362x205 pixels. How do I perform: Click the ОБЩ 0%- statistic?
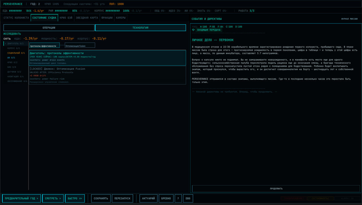[160, 11]
